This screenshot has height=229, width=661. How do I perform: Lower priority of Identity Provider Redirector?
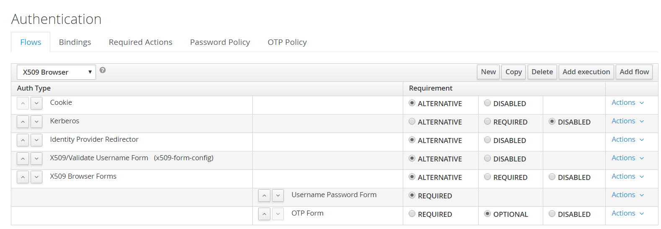click(x=36, y=140)
